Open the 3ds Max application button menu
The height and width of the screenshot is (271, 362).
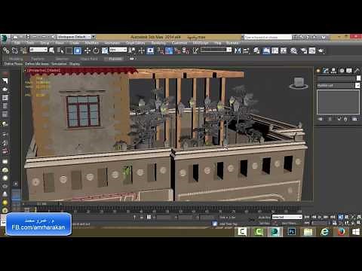coord(5,38)
